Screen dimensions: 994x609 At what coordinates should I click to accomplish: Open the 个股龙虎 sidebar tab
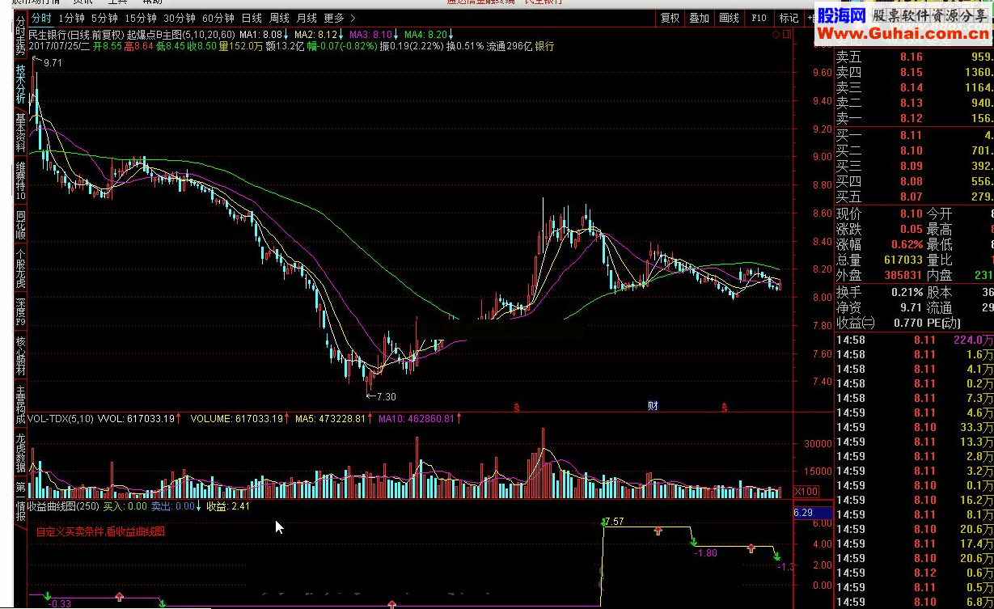(x=20, y=269)
